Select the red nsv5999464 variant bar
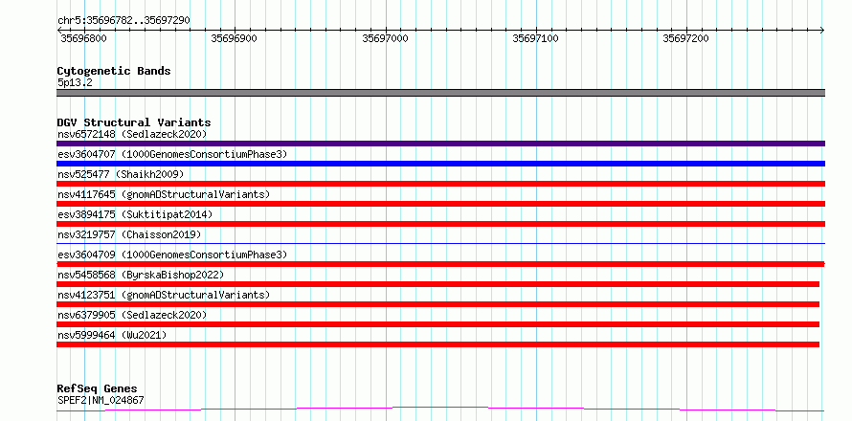Image resolution: width=852 pixels, height=421 pixels. tap(437, 344)
